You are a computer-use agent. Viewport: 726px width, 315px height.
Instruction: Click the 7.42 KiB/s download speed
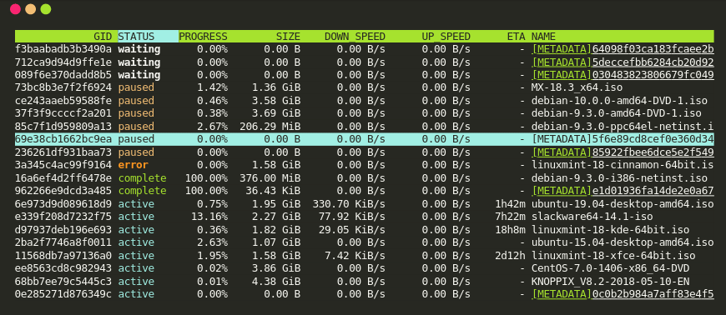point(355,255)
